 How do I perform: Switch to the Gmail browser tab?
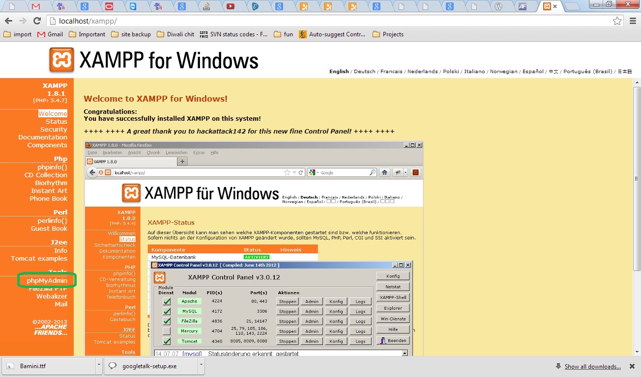(35, 6)
